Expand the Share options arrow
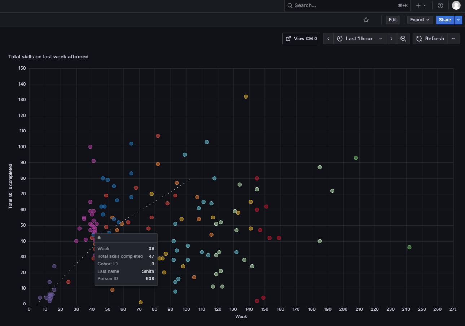The width and height of the screenshot is (465, 326). click(x=458, y=20)
